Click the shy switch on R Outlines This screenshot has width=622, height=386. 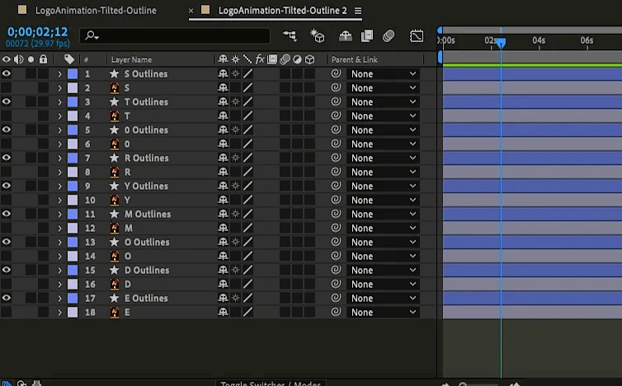pos(223,158)
